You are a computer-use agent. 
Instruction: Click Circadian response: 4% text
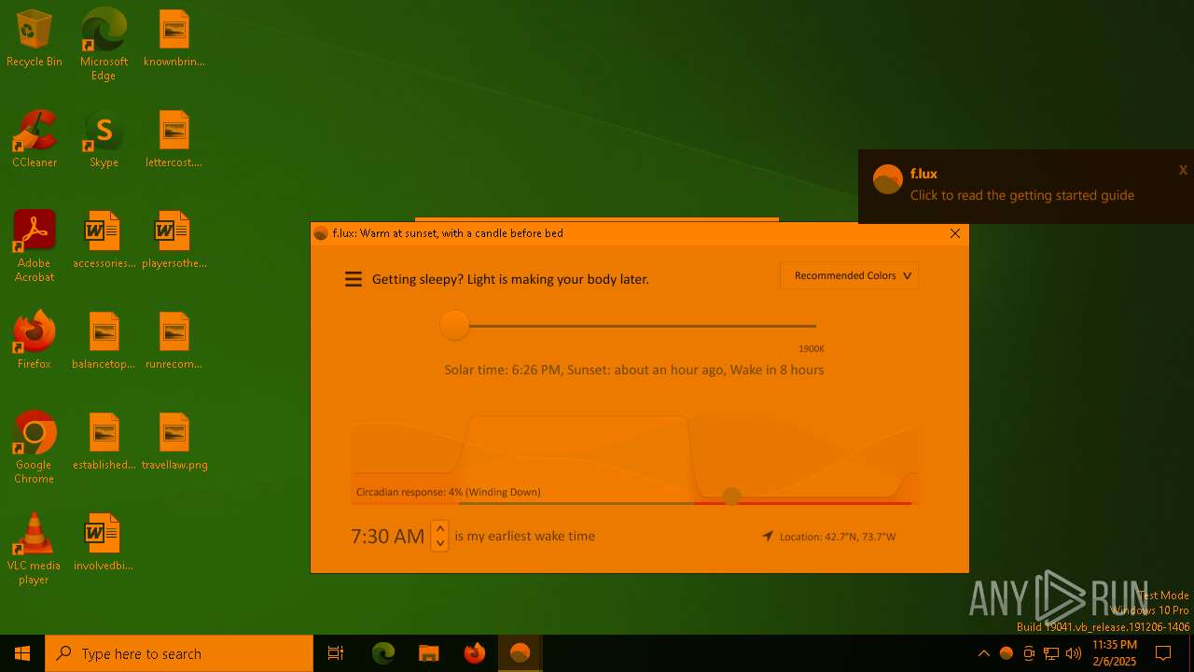pos(448,492)
